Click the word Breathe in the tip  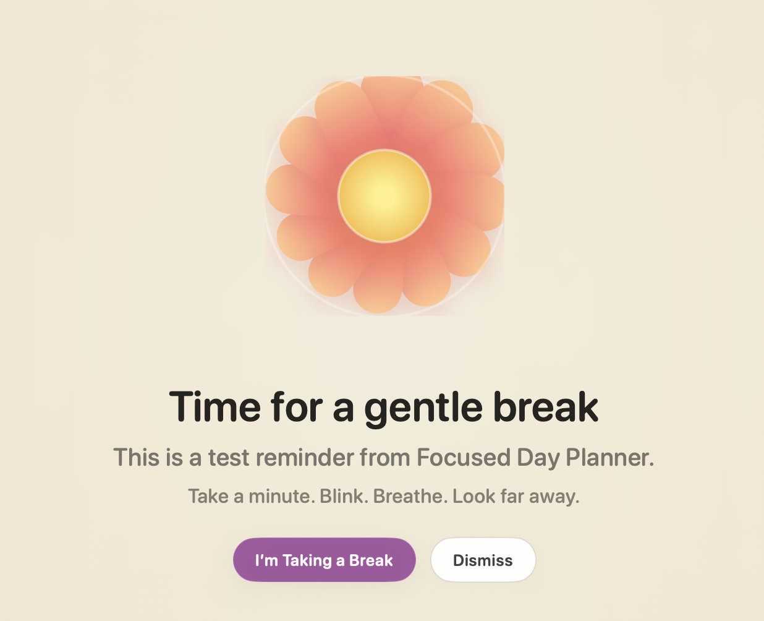click(x=410, y=496)
